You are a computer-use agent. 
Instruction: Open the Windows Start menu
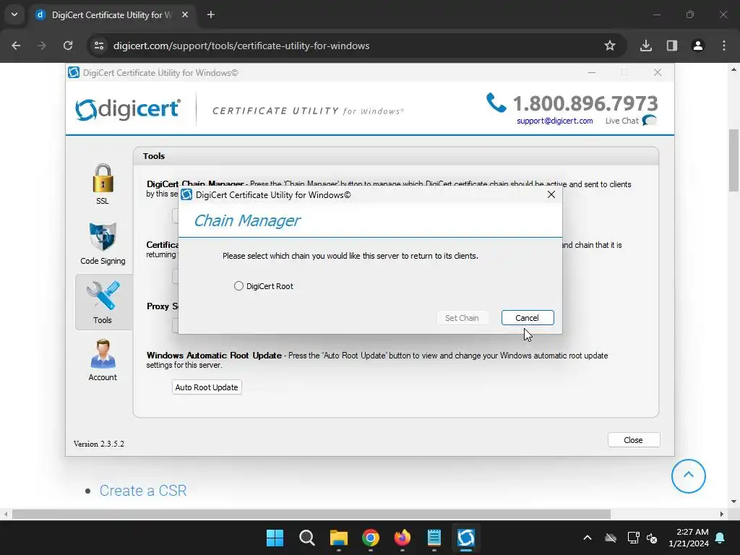(275, 538)
